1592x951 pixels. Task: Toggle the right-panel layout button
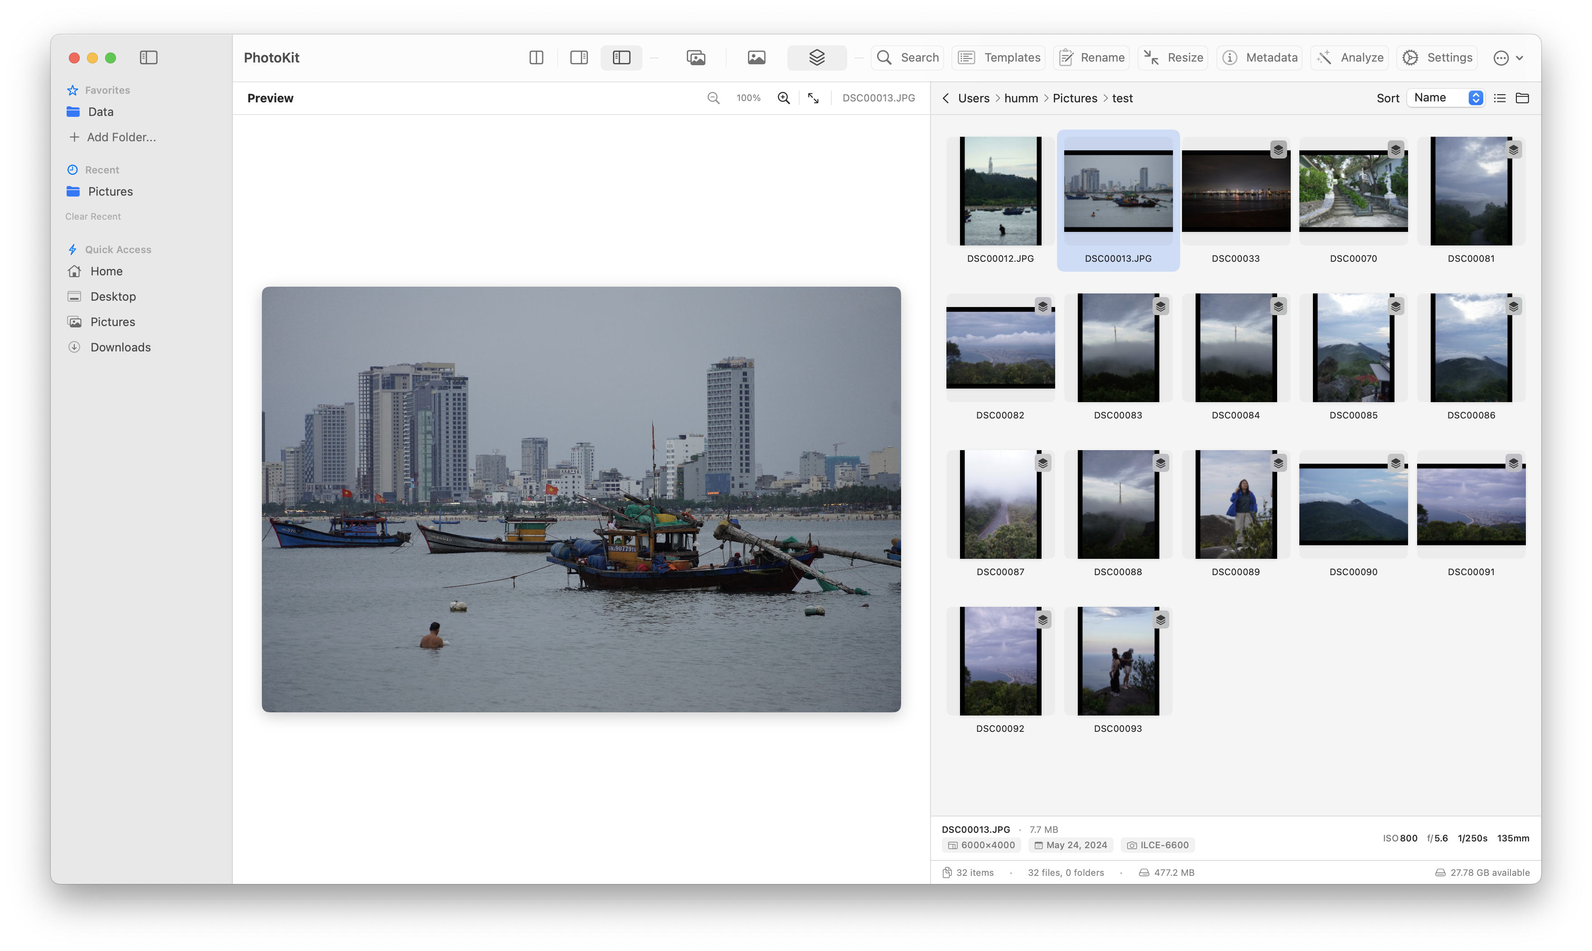579,58
